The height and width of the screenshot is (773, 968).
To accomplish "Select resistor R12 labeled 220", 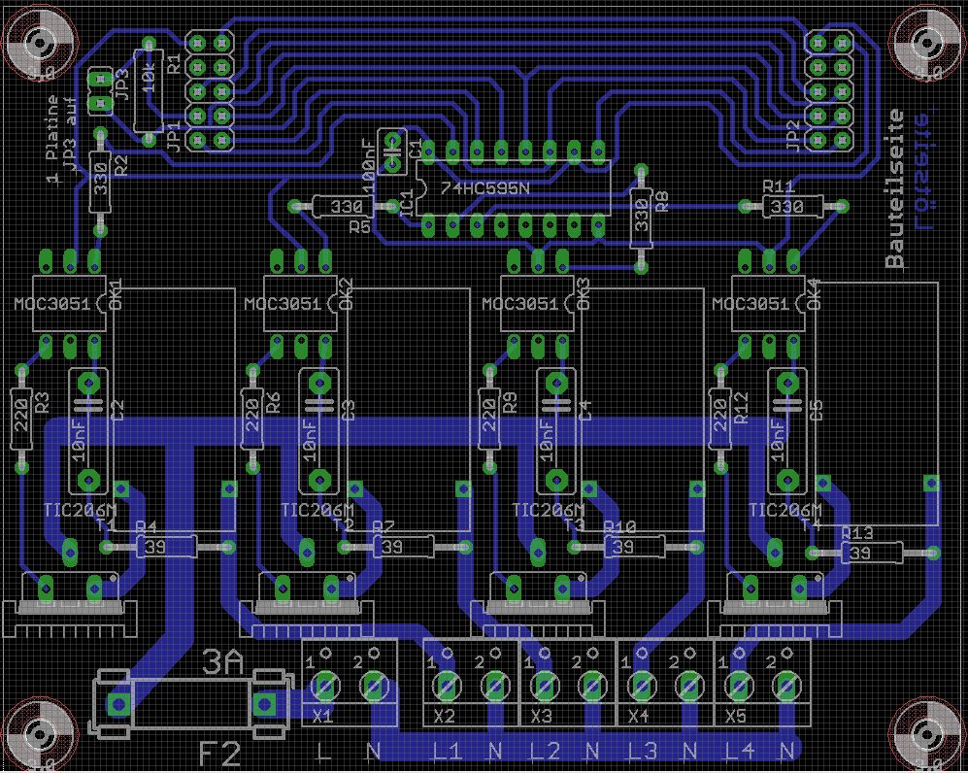I will point(720,420).
